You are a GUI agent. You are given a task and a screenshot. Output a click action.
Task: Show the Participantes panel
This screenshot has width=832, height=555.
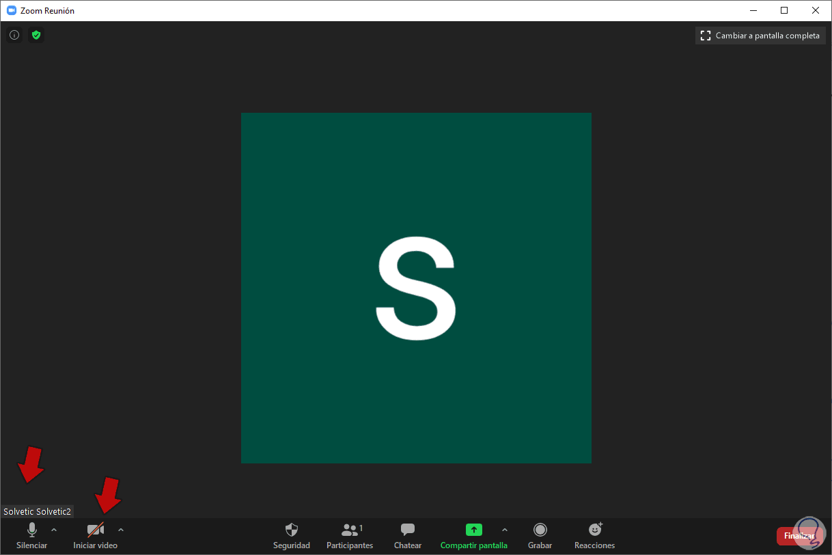[350, 536]
